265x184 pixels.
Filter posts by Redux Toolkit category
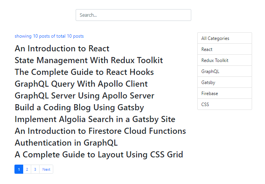(224, 60)
